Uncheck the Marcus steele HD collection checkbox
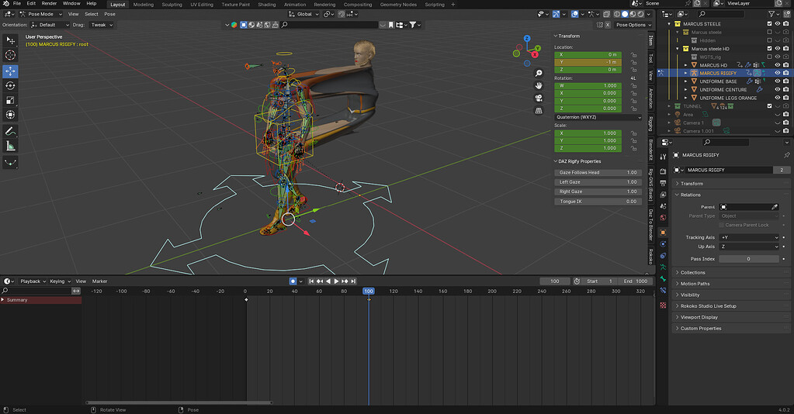794x414 pixels. point(770,49)
